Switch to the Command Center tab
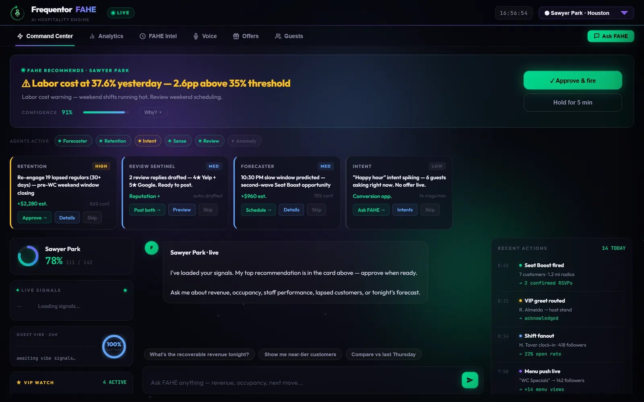This screenshot has width=644, height=402. coord(45,36)
